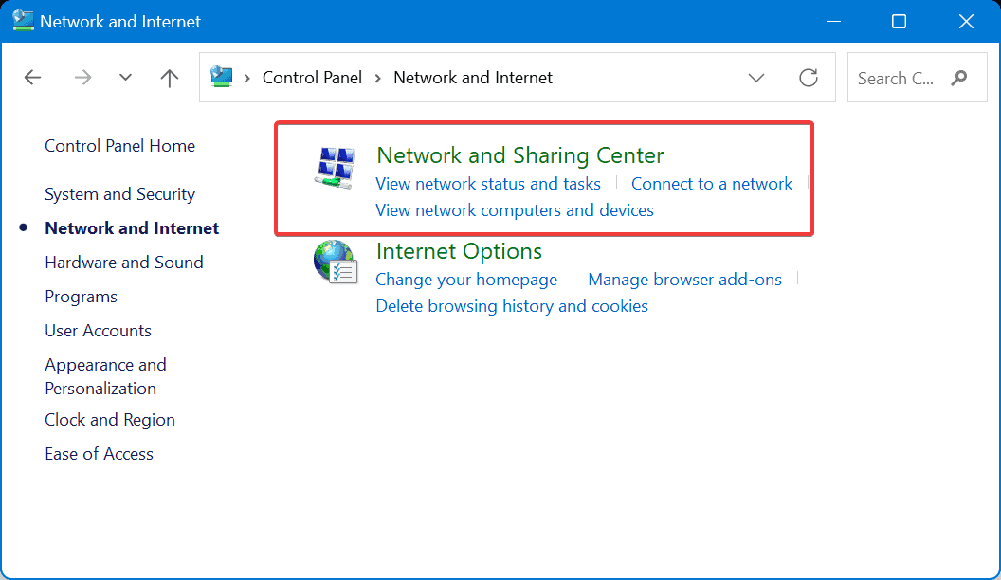Click the Internet Options globe icon
The height and width of the screenshot is (580, 1001).
click(334, 263)
